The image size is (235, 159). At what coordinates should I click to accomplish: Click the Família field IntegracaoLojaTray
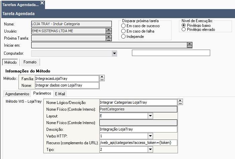67,78
